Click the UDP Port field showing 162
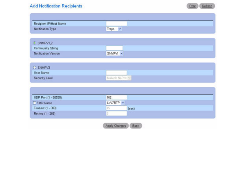 pos(116,97)
